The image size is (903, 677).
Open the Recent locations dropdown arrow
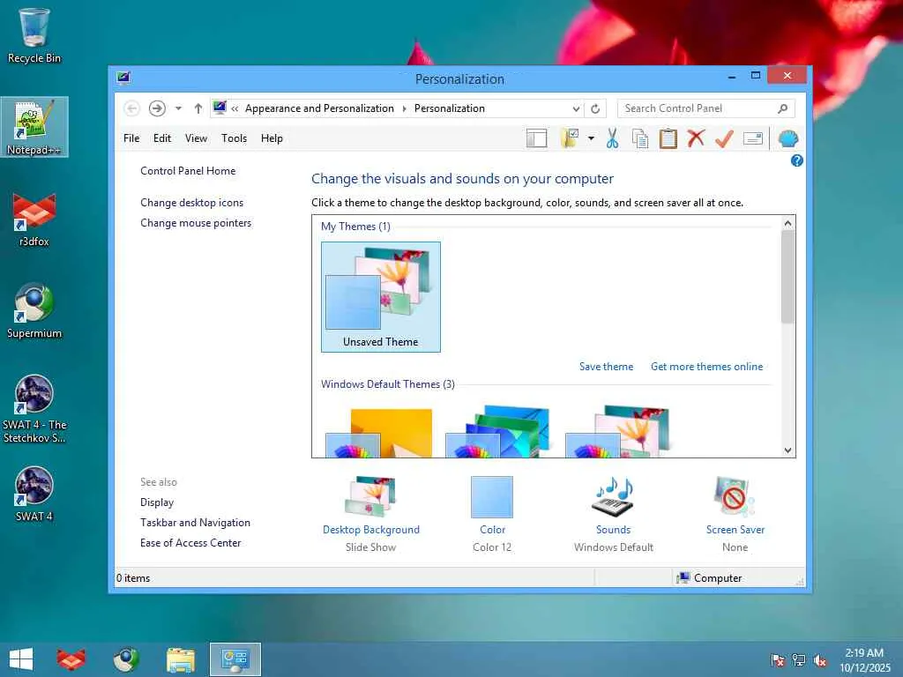click(x=178, y=108)
